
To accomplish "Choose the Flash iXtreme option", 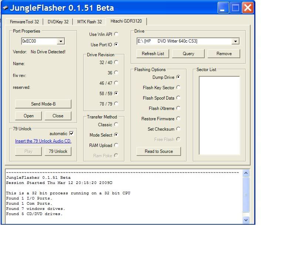I will (x=178, y=108).
